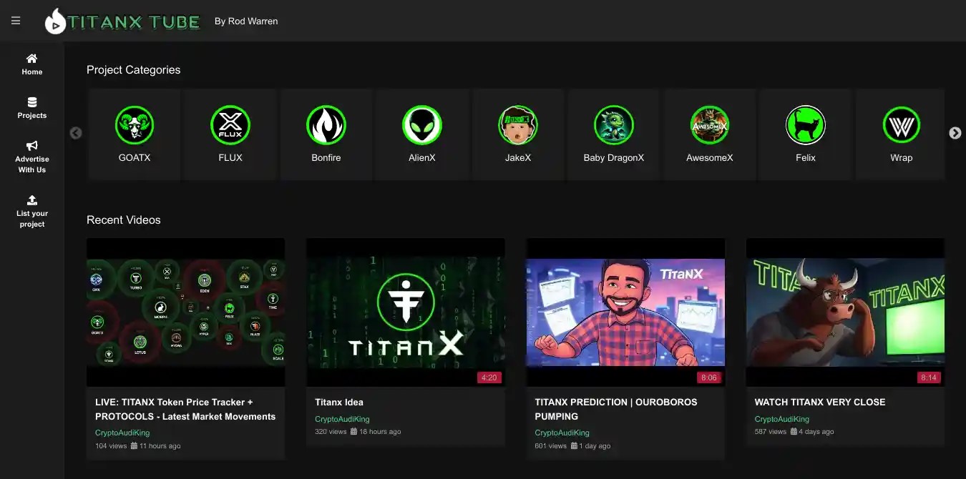Open Projects from the sidebar
The height and width of the screenshot is (479, 966).
click(x=32, y=108)
